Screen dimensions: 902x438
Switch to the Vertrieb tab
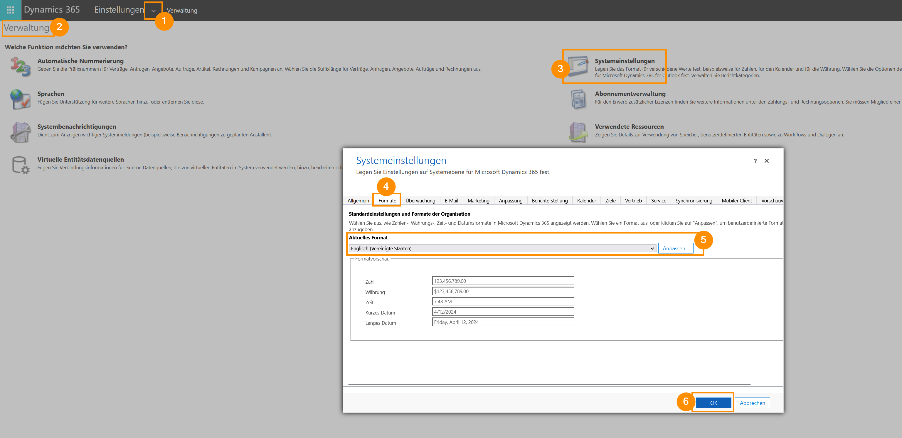(x=633, y=200)
